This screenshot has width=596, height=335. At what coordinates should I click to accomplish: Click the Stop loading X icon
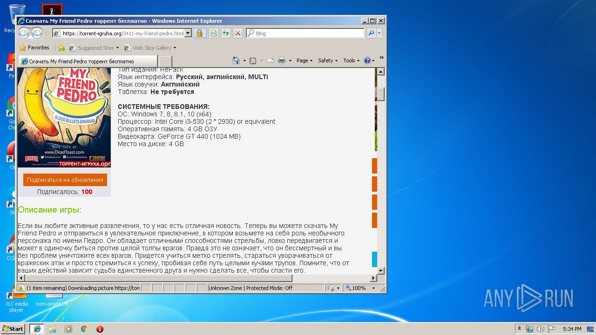(237, 33)
